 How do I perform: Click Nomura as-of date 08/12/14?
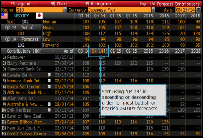pos(64,81)
